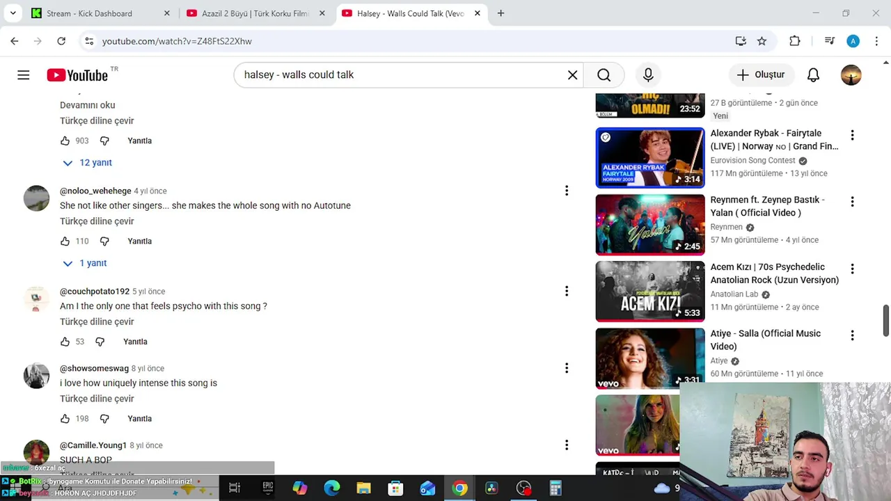Open Chrome profile A avatar
The image size is (891, 501).
coord(853,41)
